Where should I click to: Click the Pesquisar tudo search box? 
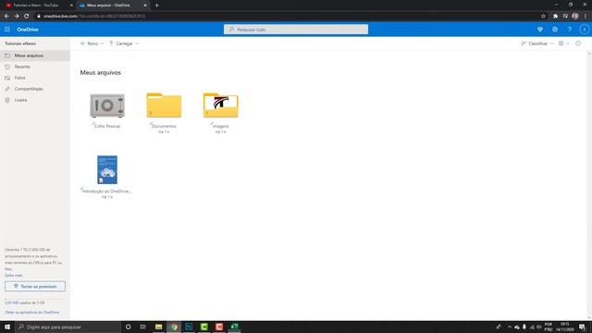(x=296, y=30)
